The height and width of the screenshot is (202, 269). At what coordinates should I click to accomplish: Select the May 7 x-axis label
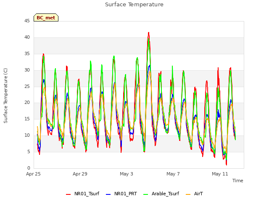click(173, 174)
